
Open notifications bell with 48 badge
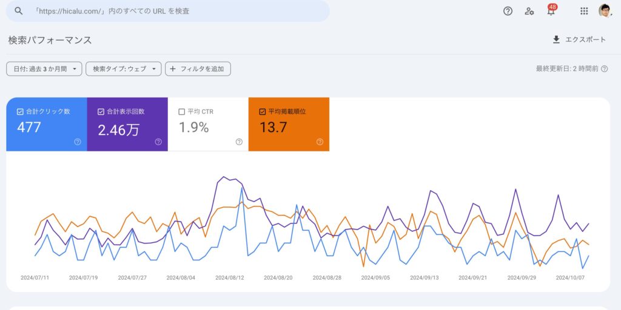(551, 11)
